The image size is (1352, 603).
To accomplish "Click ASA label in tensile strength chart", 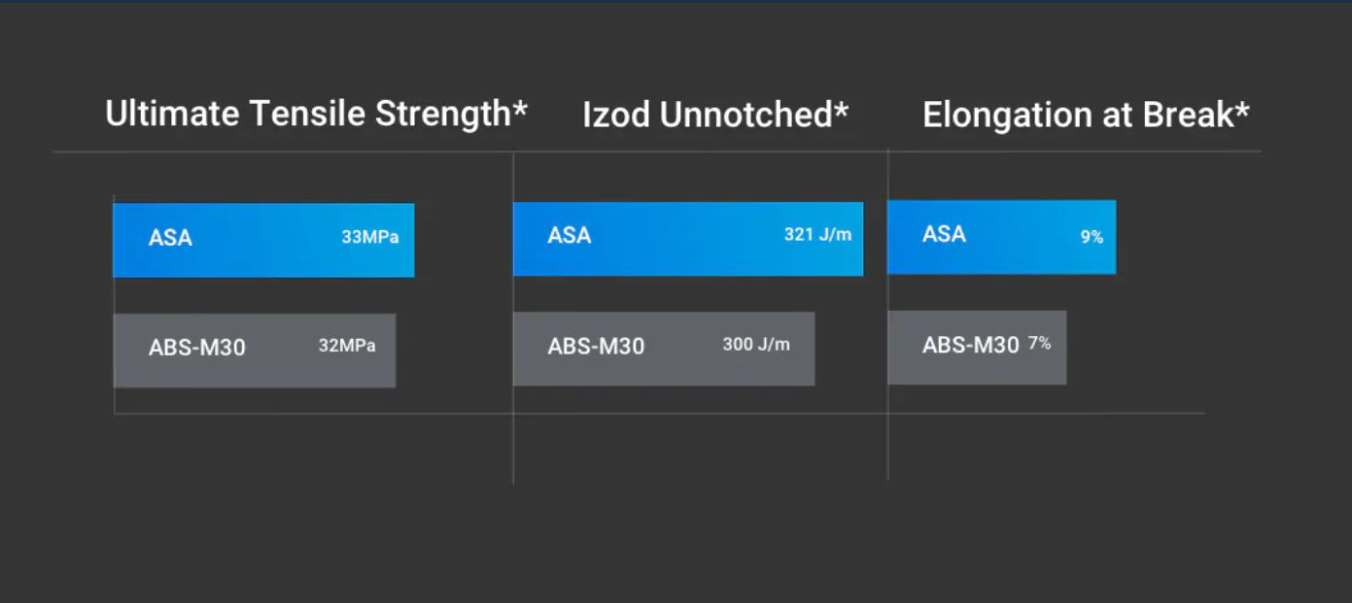I will tap(170, 238).
